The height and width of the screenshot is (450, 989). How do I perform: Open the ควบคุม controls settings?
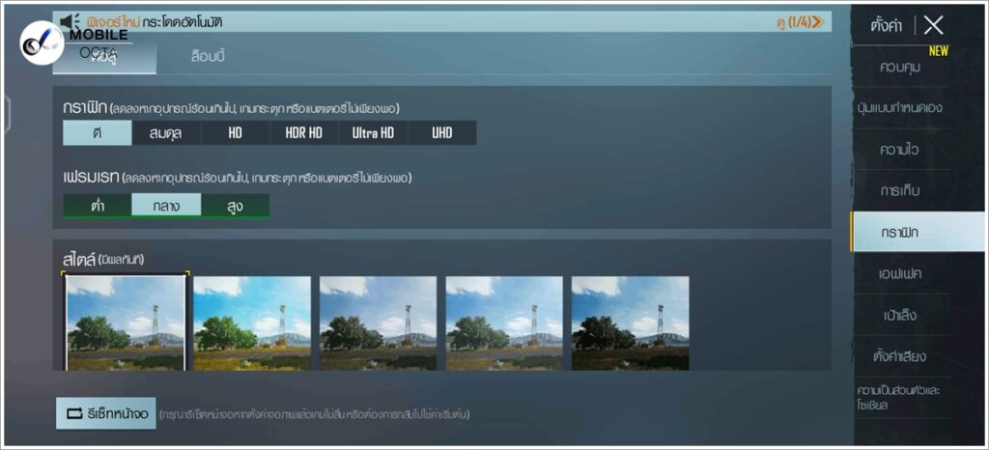899,68
